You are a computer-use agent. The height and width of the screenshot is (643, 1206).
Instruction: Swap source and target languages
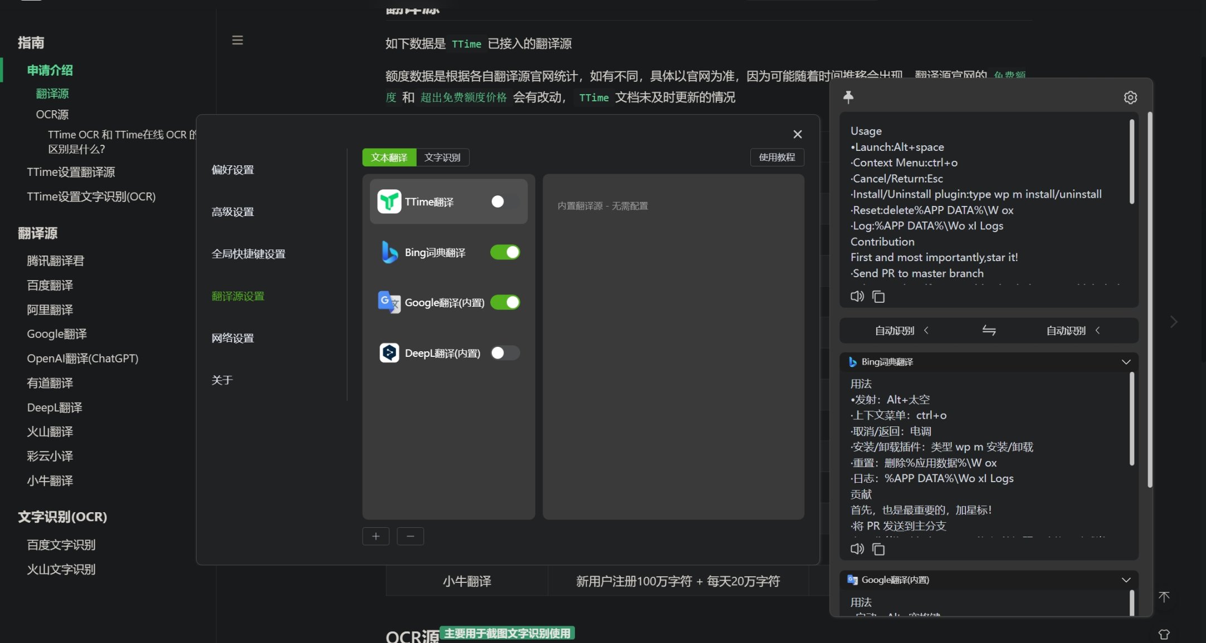click(x=989, y=330)
